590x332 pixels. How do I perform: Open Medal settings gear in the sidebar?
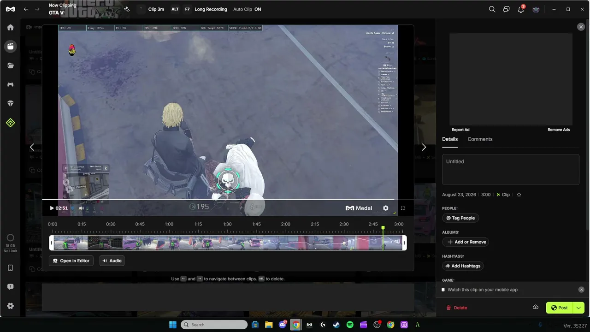click(10, 306)
